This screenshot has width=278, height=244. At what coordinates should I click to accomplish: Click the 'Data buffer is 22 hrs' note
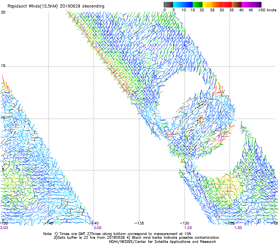coord(136,238)
